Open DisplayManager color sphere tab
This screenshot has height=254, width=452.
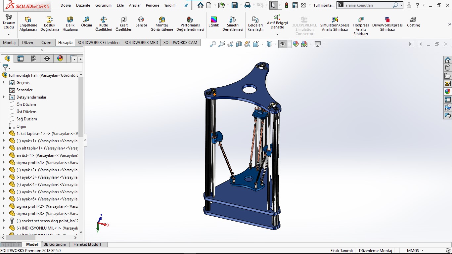click(x=60, y=59)
